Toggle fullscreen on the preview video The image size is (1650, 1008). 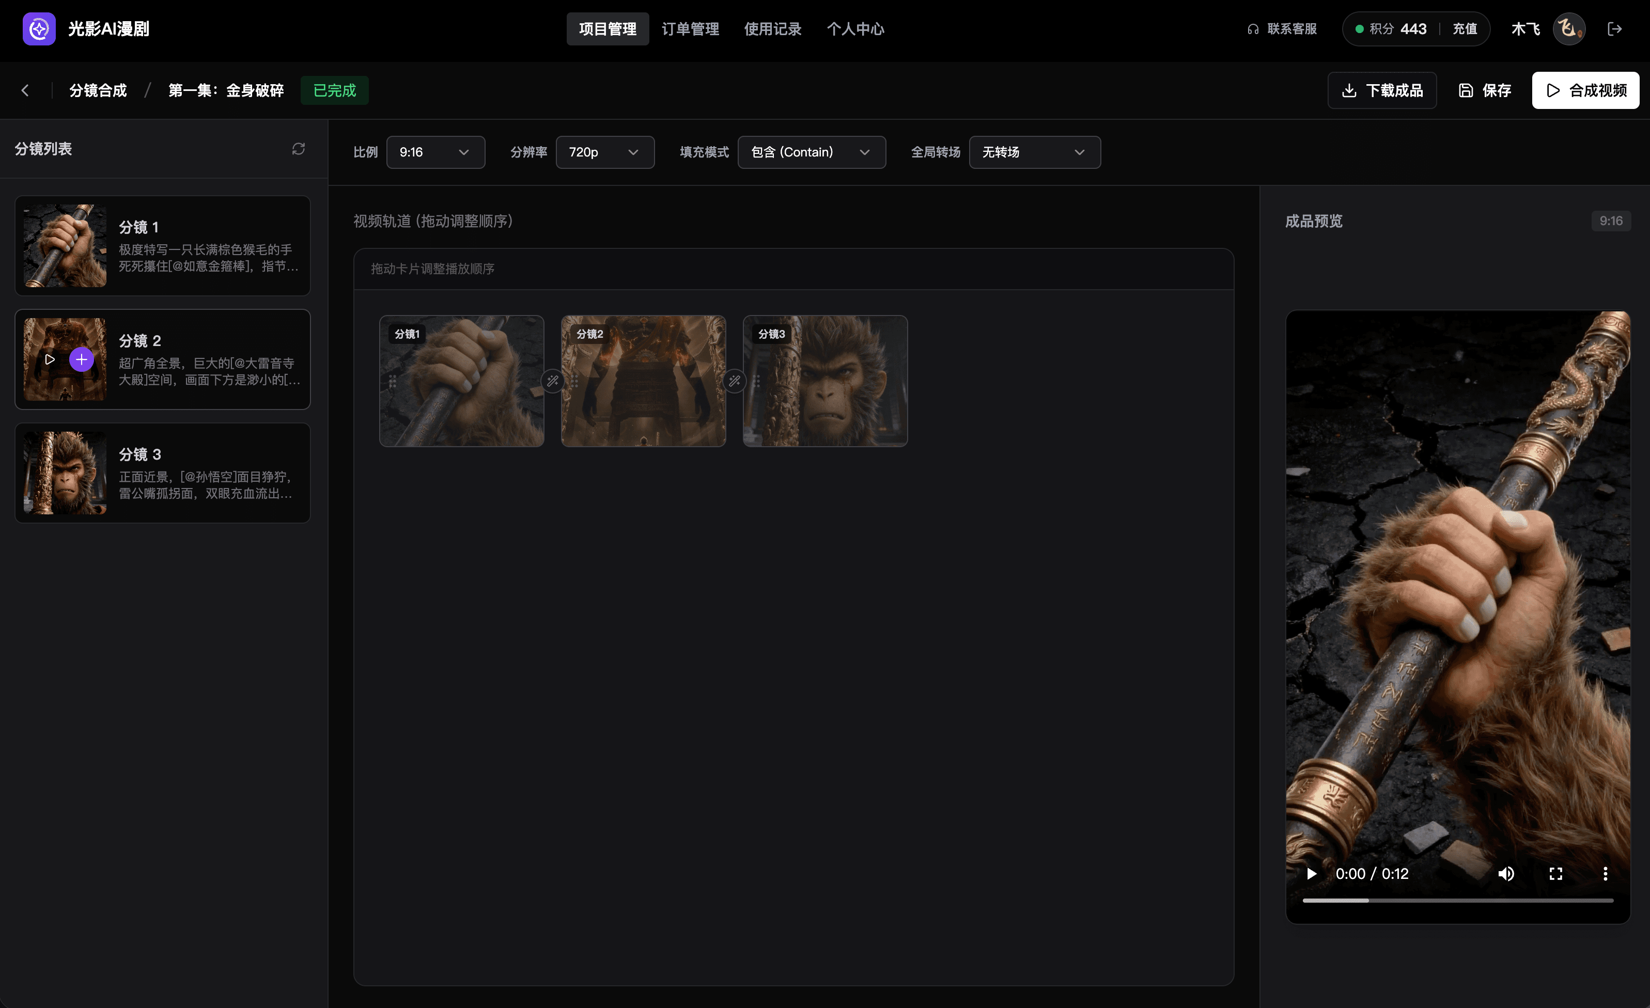(x=1555, y=873)
